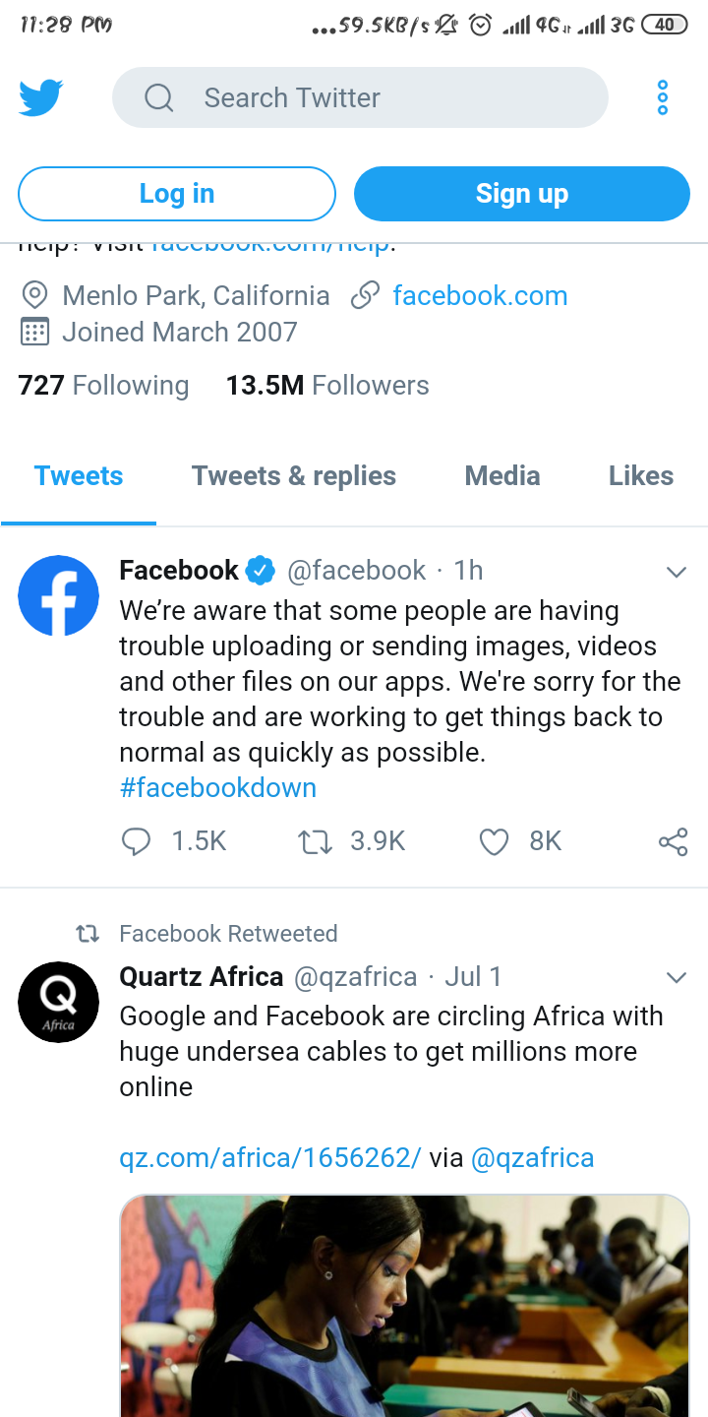Expand Facebook tweet options chevron
The image size is (708, 1417).
[x=676, y=572]
